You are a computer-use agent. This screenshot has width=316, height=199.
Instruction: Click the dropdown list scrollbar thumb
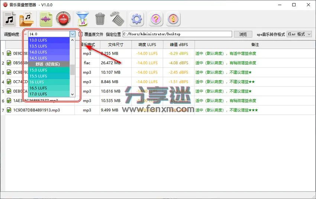coord(72,70)
